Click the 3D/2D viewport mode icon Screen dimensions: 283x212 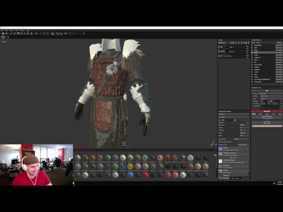[3, 37]
